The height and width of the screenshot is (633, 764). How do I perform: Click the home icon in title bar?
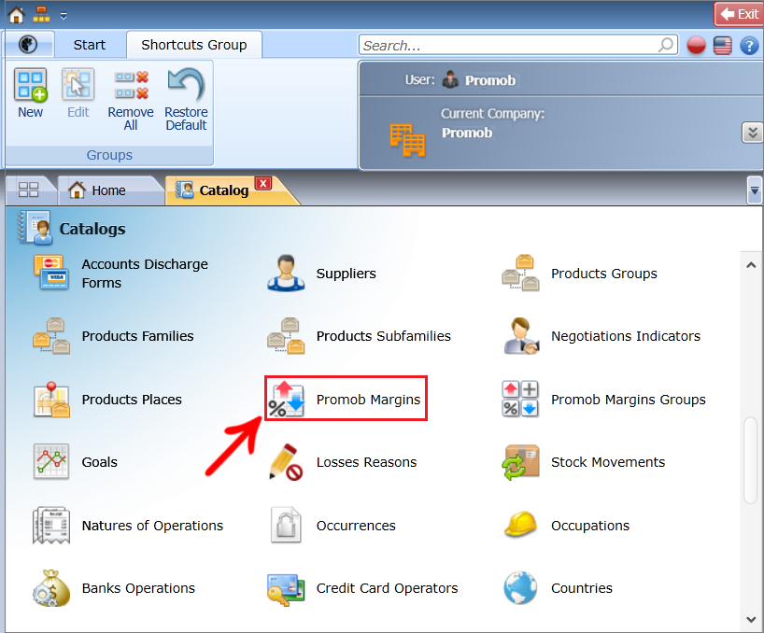16,15
